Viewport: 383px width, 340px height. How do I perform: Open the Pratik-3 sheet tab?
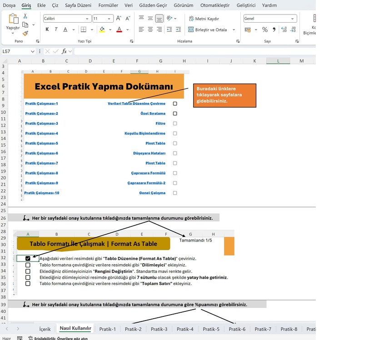click(159, 329)
